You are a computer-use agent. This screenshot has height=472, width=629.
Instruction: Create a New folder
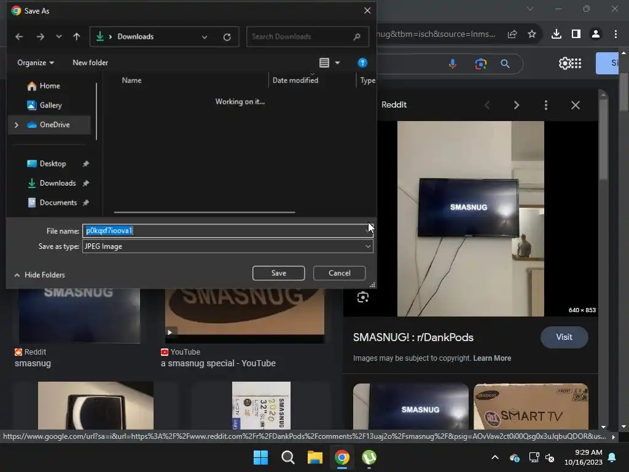tap(90, 63)
